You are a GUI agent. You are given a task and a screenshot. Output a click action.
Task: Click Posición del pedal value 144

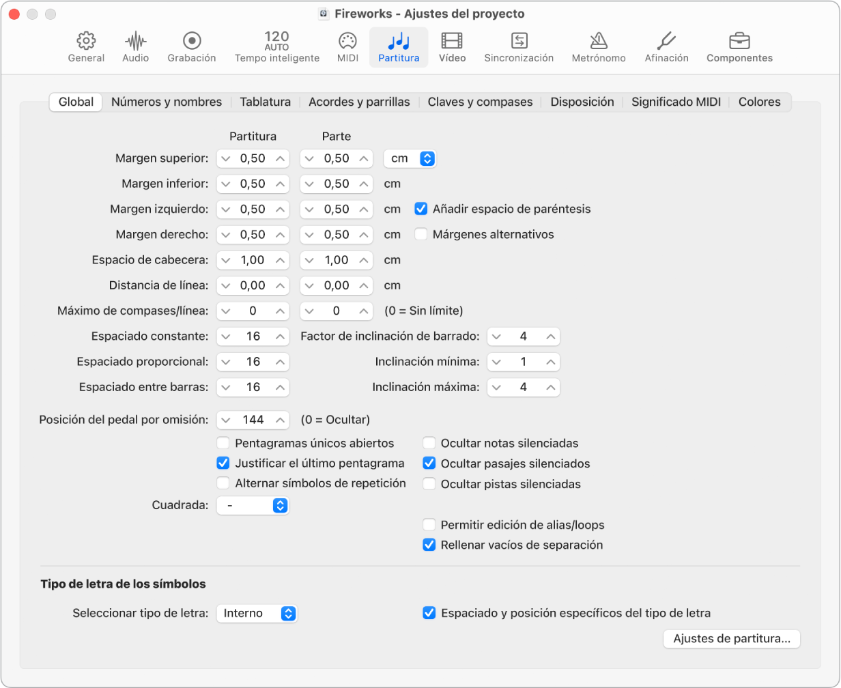[x=253, y=419]
